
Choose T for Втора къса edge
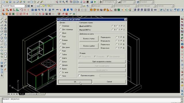click(x=116, y=48)
